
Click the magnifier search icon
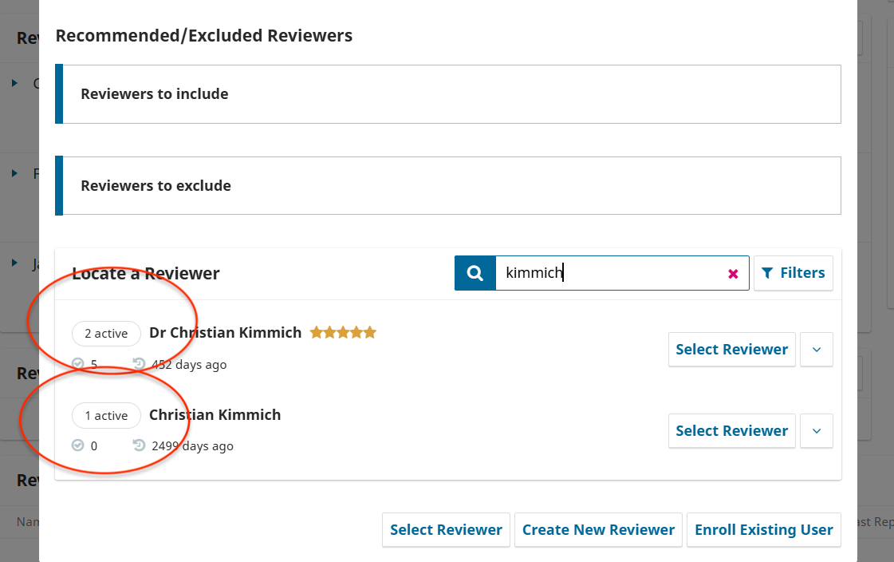(x=475, y=273)
